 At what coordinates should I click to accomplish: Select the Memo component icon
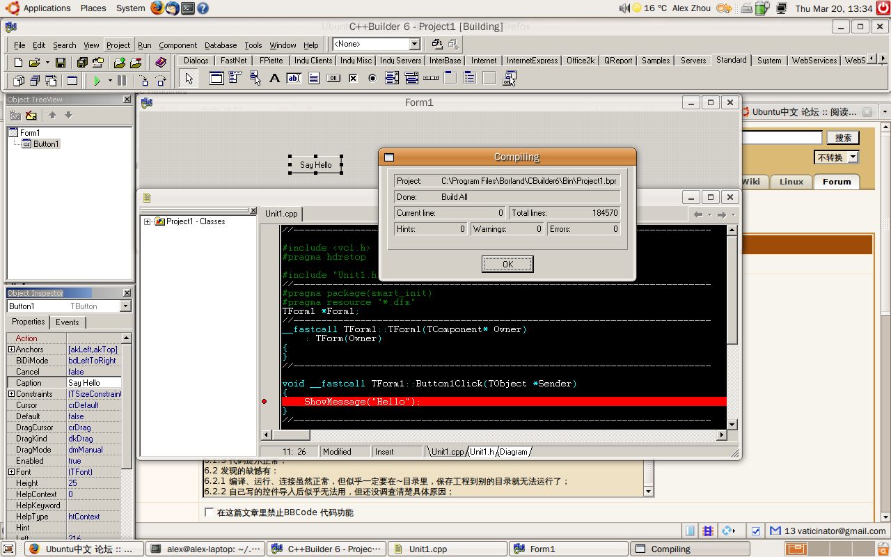[314, 79]
